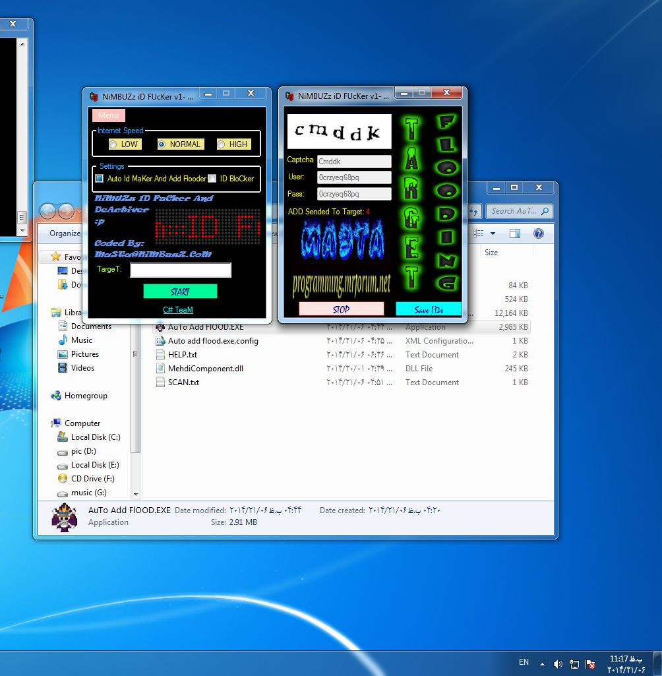662x676 pixels.
Task: Click the config file icon
Action: [x=160, y=340]
